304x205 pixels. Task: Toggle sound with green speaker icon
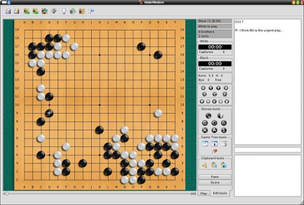73,11
